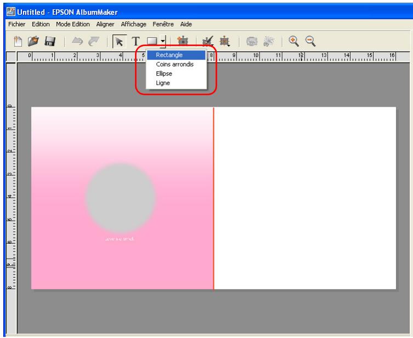Click the Open file folder icon
The height and width of the screenshot is (338, 413).
pyautogui.click(x=33, y=41)
